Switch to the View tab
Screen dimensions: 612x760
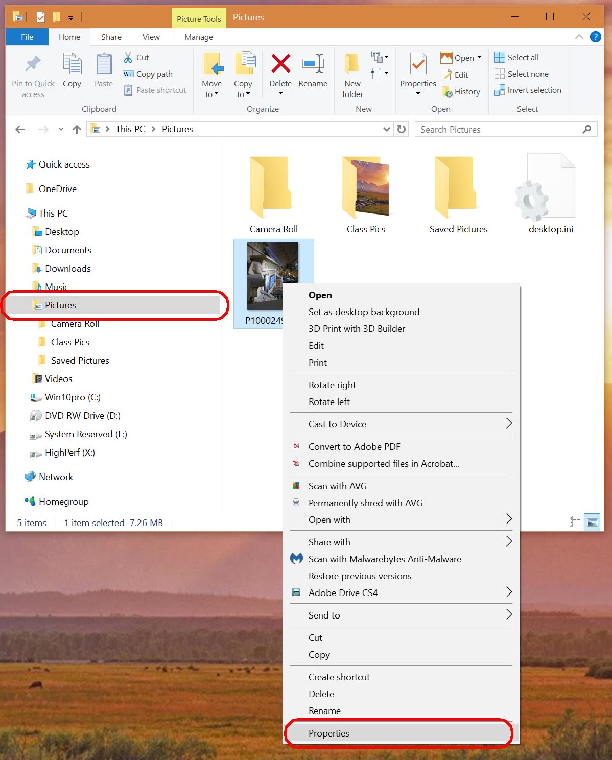151,37
